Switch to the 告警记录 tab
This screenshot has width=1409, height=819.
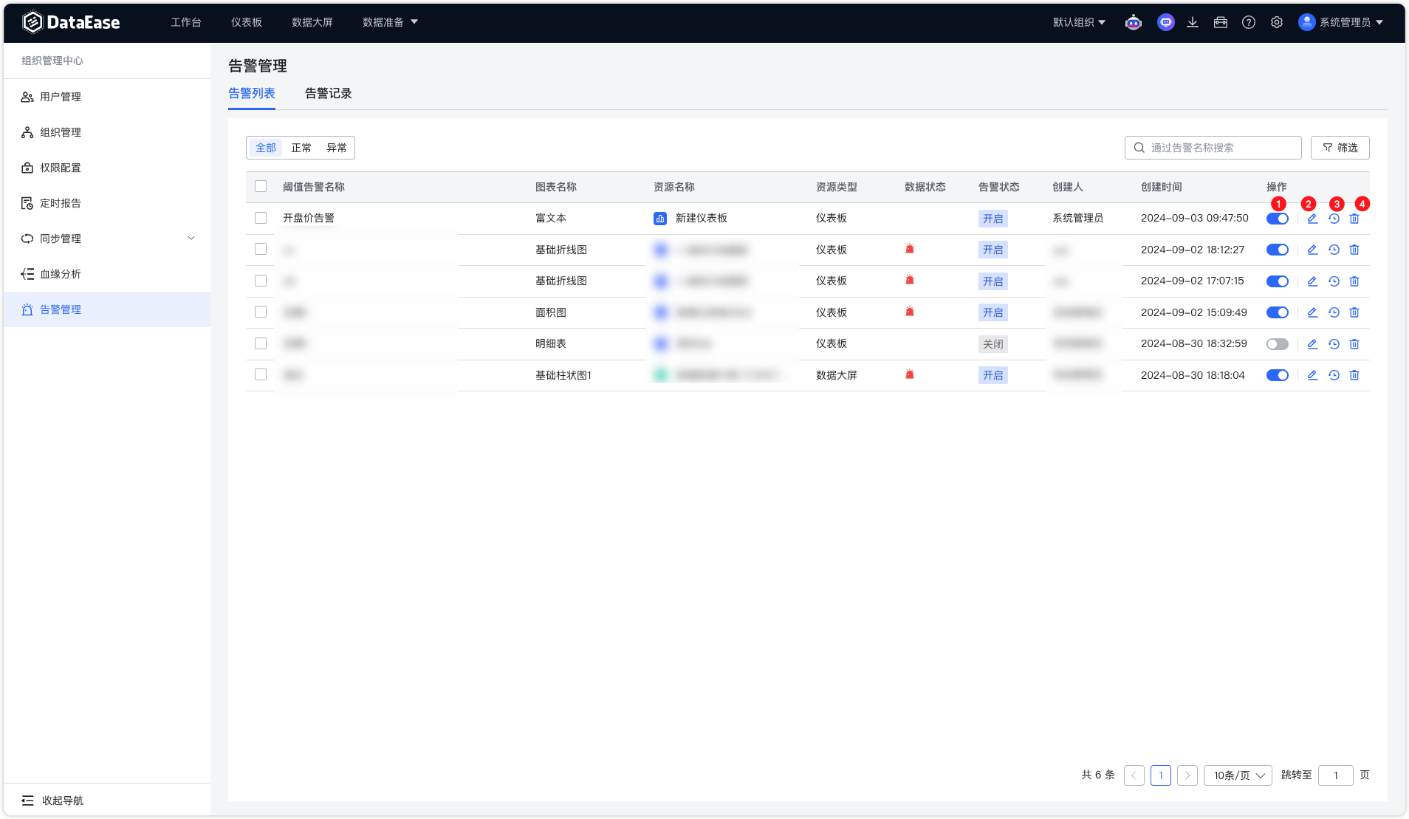click(329, 94)
